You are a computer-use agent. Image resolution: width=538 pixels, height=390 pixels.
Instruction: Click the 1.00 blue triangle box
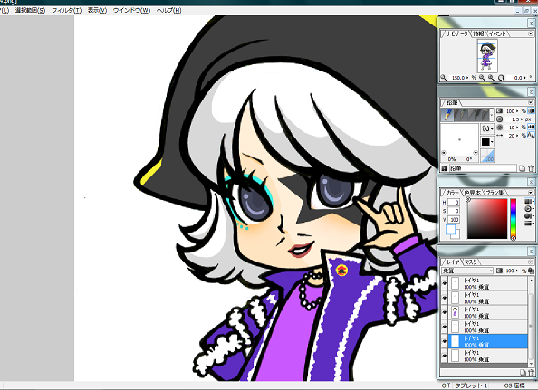pos(487,156)
